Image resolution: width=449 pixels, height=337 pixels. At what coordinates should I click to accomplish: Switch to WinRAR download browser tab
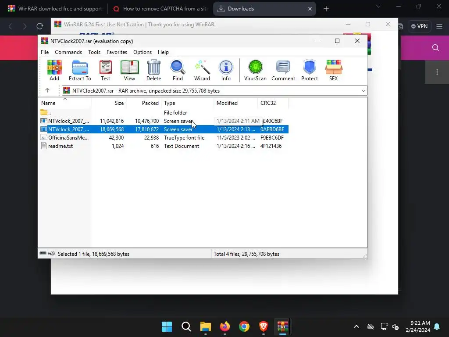tap(55, 9)
